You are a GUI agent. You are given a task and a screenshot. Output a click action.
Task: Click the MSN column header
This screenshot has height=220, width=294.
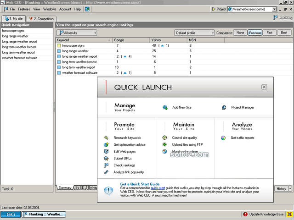pyautogui.click(x=206, y=40)
